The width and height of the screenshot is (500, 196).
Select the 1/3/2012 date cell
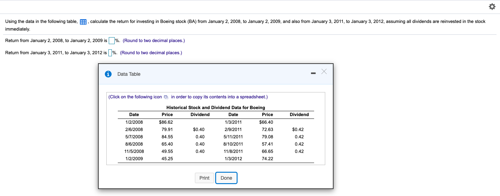[233, 158]
